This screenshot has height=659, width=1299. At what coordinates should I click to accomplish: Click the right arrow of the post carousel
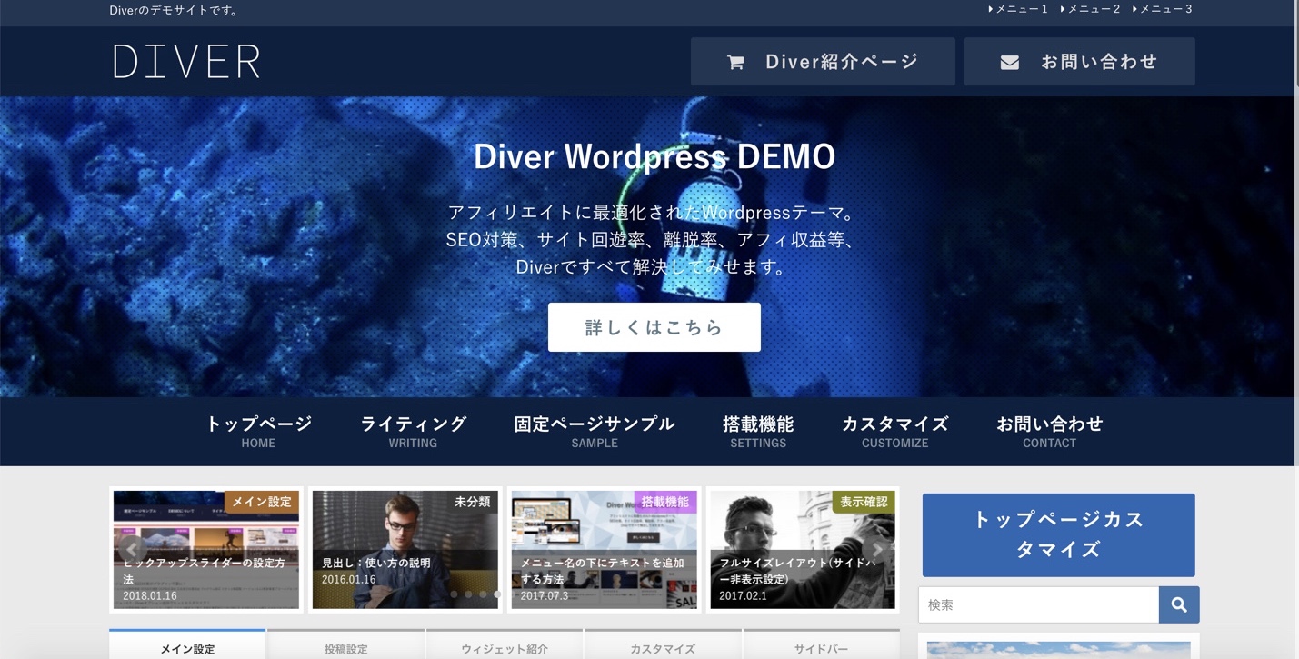click(x=875, y=549)
